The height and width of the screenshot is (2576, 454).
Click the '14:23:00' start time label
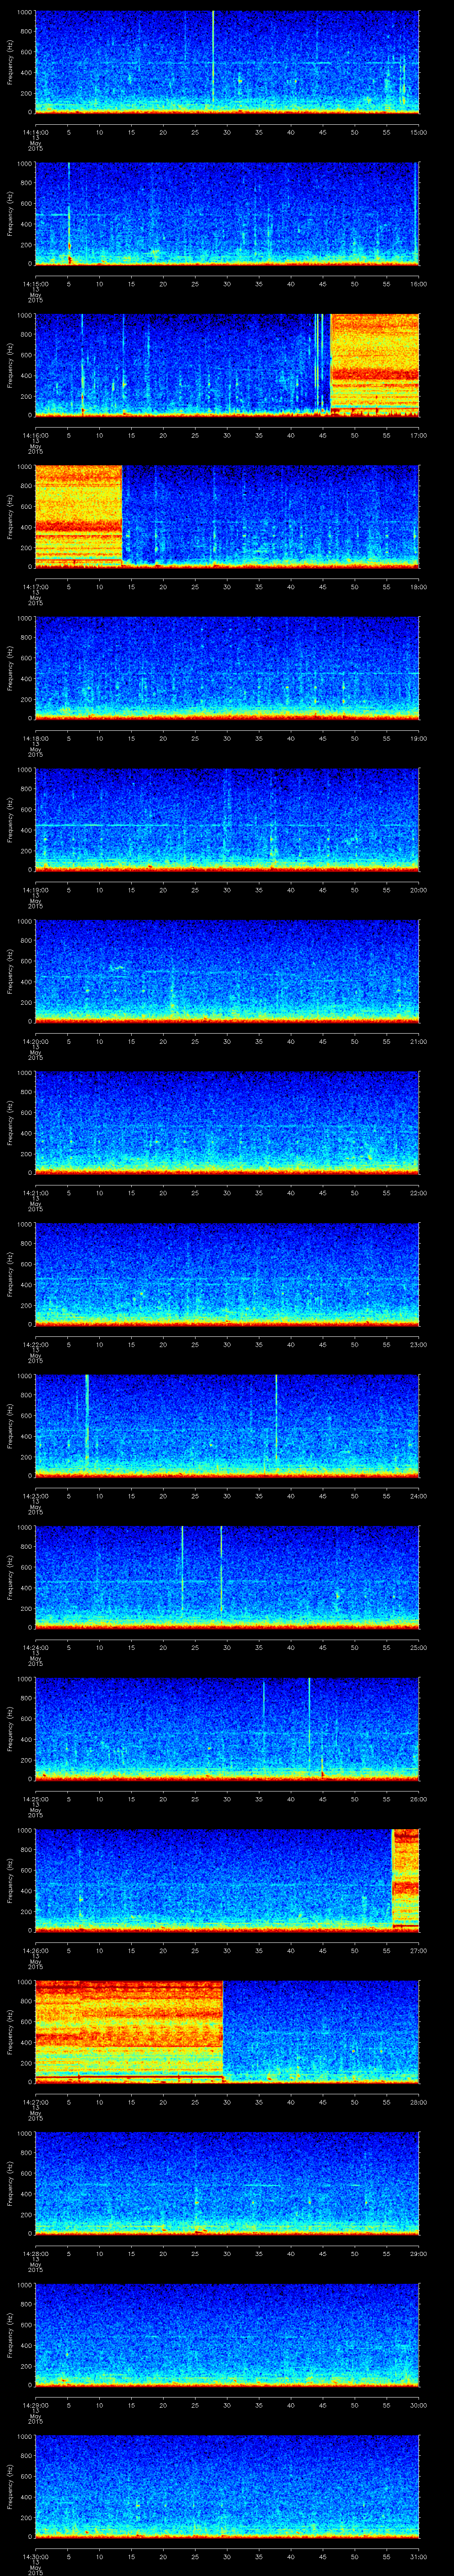click(35, 1495)
